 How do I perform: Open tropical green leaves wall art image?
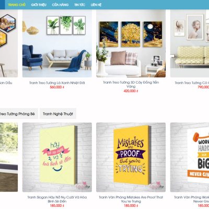coord(57,43)
